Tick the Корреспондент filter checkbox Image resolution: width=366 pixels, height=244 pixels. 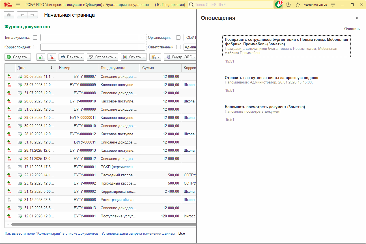coord(35,47)
